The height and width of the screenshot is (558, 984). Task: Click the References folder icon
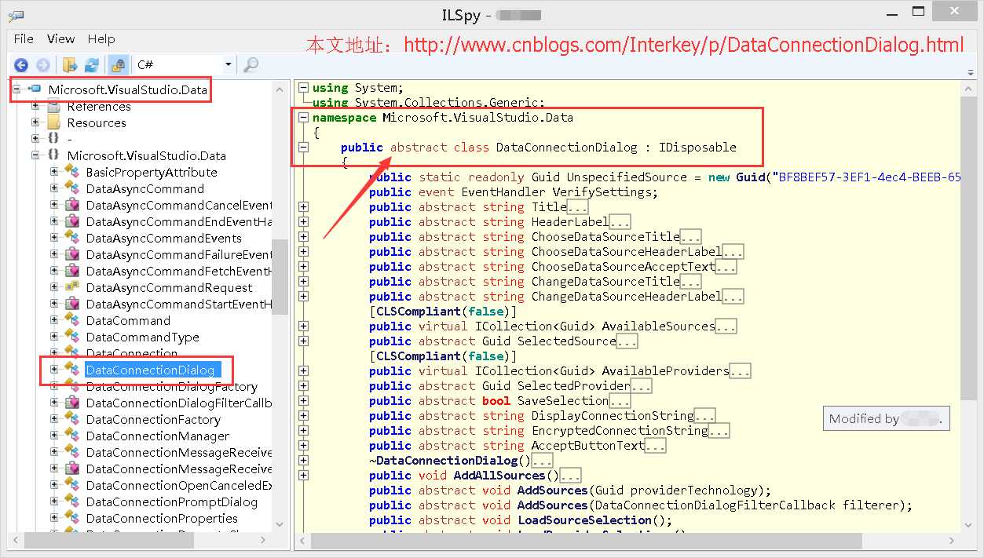tap(53, 106)
